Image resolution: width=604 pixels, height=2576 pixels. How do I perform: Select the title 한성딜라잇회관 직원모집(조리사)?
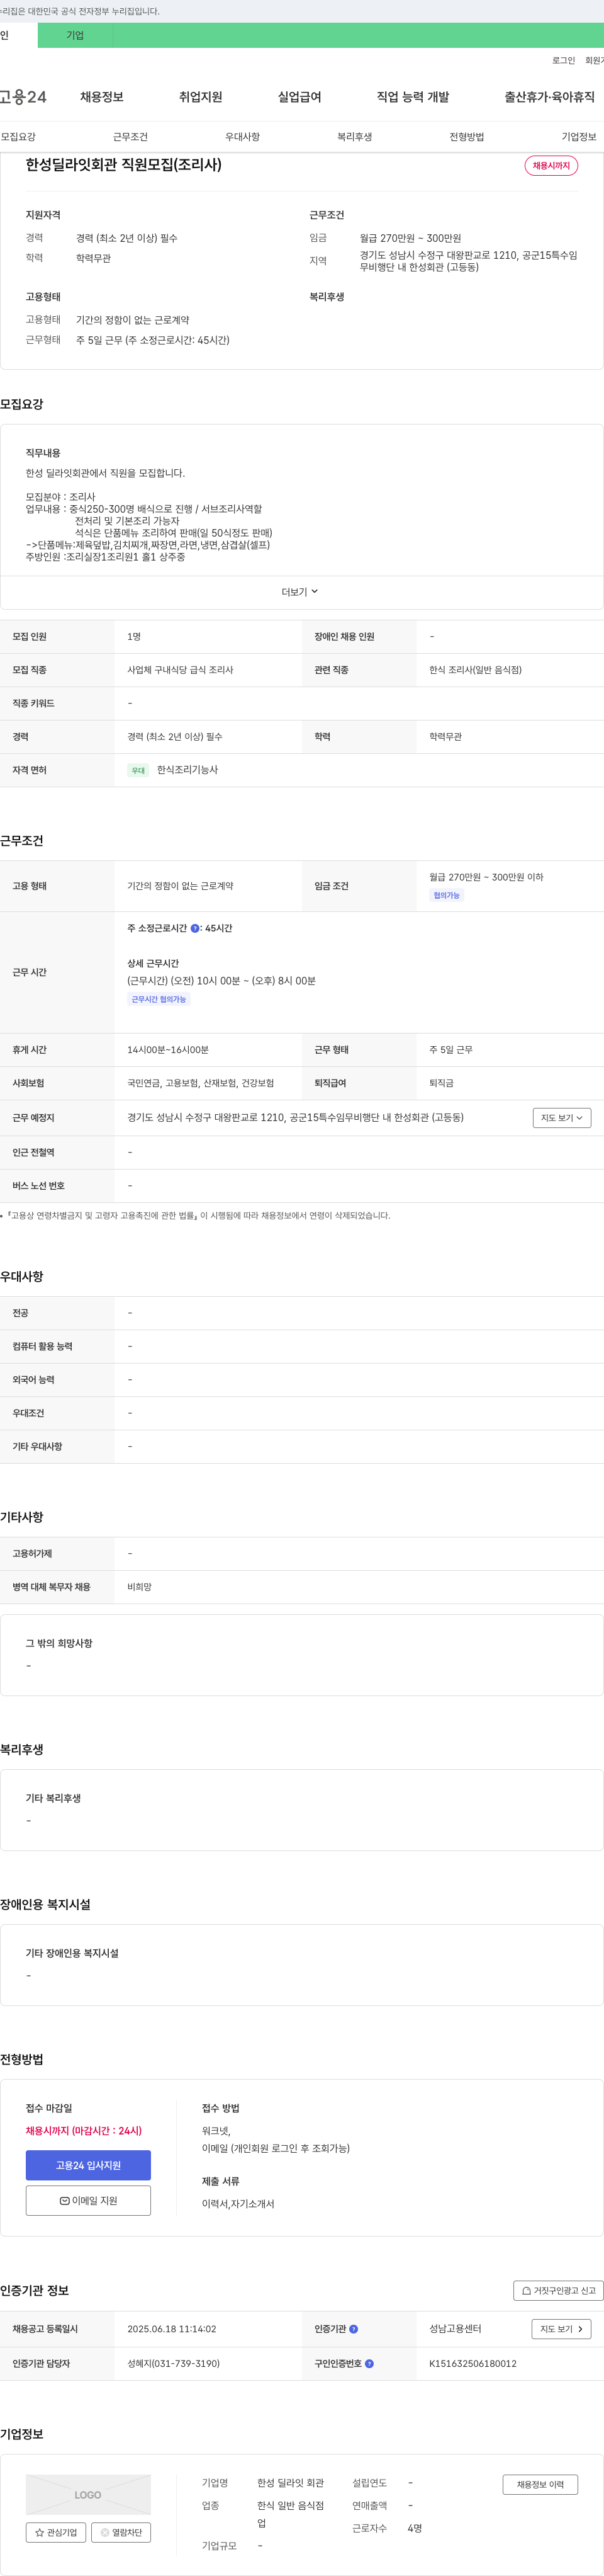(x=124, y=164)
